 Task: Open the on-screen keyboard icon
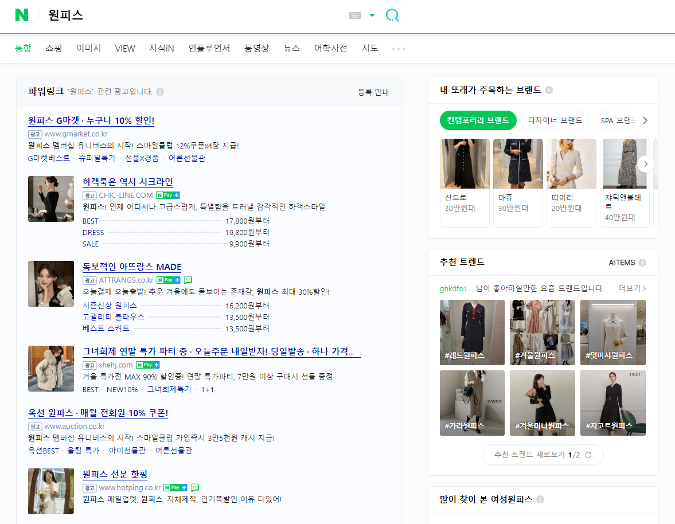[354, 14]
